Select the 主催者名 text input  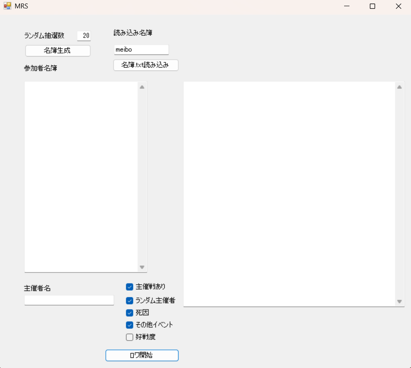69,300
